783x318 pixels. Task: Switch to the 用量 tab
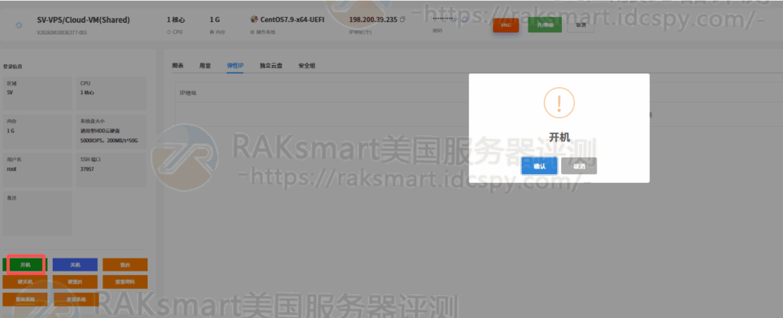click(205, 66)
